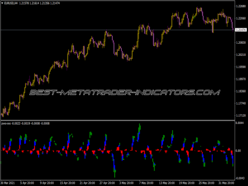This screenshot has height=186, width=248.
Task: Click the 1.18970 price axis label
Action: click(x=241, y=79)
